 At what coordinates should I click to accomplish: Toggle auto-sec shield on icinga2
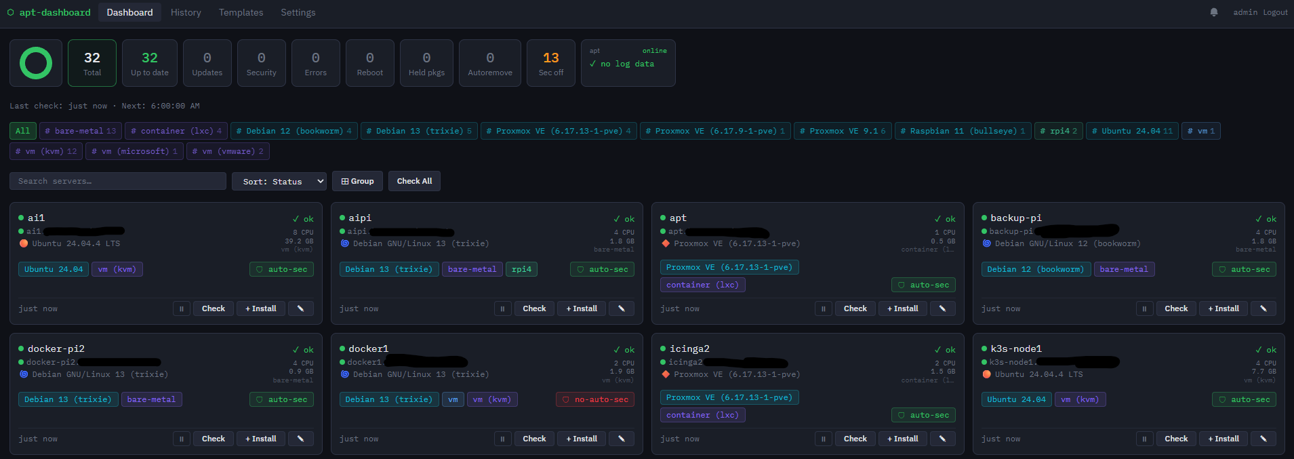(x=923, y=415)
